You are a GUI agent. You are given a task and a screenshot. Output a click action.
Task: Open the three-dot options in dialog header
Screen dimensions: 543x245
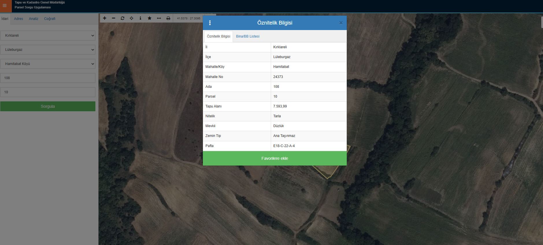(x=210, y=23)
